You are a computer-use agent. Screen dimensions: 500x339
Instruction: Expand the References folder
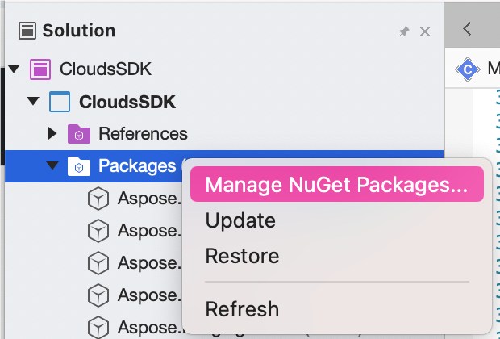tap(52, 133)
